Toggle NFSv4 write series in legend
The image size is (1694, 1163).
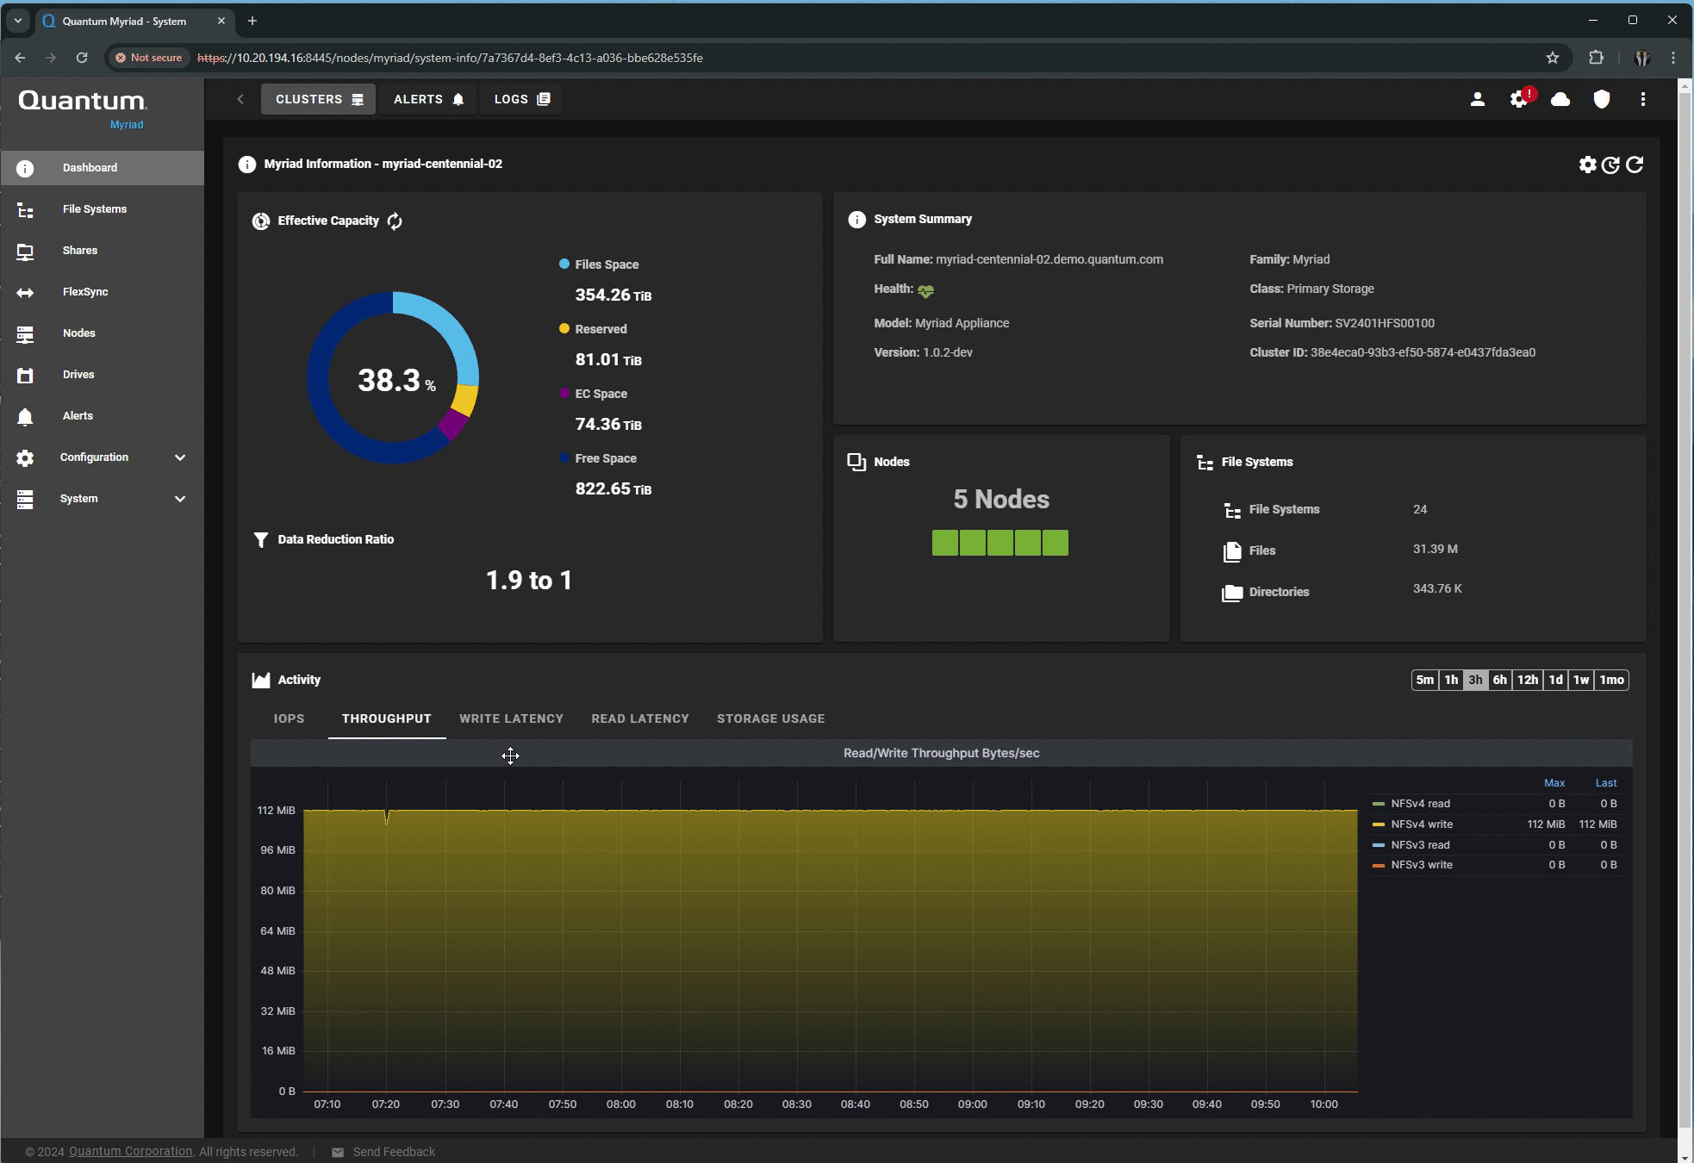1422,825
